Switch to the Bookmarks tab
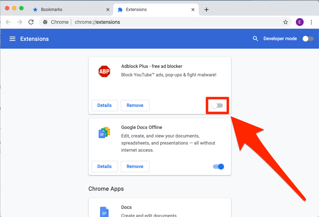 tap(71, 10)
